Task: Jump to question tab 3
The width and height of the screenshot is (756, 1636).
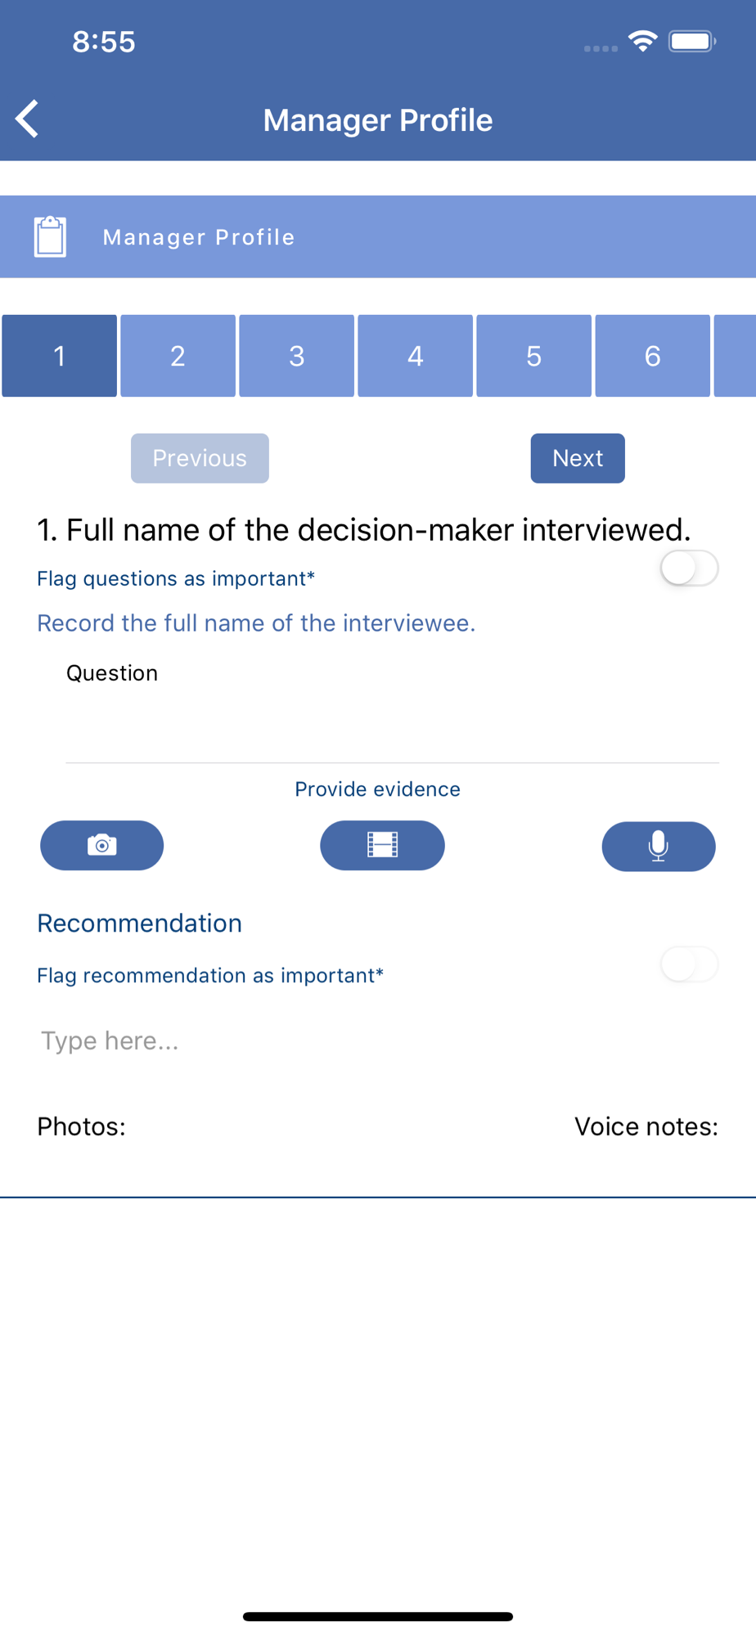Action: (x=296, y=356)
